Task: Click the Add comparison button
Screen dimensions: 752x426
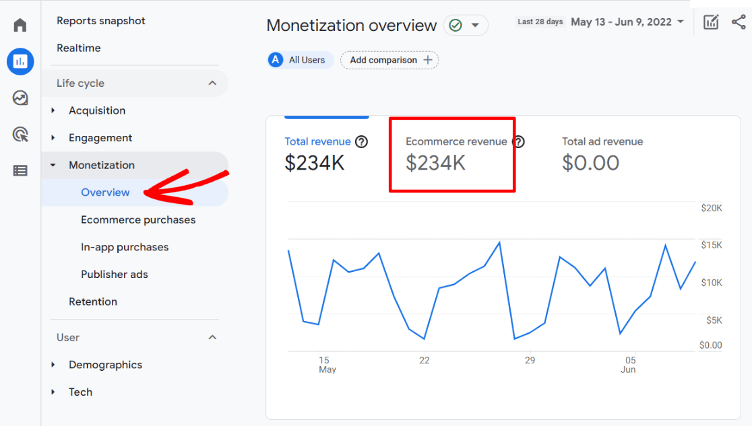Action: point(389,60)
